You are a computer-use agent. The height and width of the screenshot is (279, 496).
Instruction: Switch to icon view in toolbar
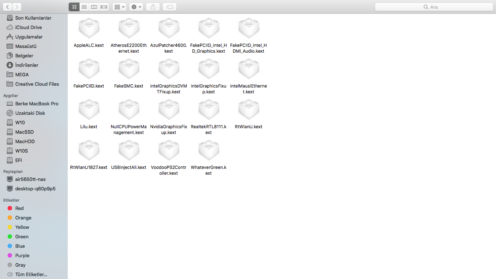coord(74,7)
